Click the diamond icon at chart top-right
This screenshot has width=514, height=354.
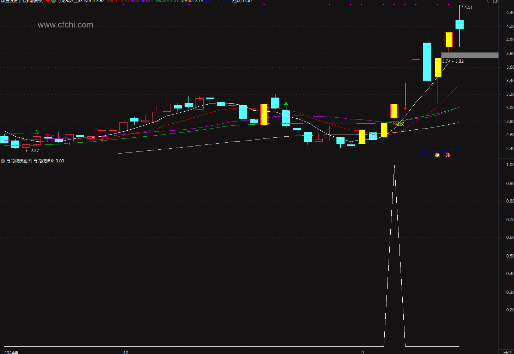489,1
